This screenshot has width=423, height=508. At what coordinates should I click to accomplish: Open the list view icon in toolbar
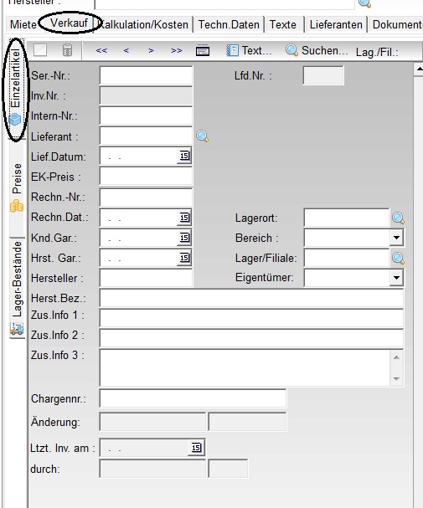tap(203, 50)
